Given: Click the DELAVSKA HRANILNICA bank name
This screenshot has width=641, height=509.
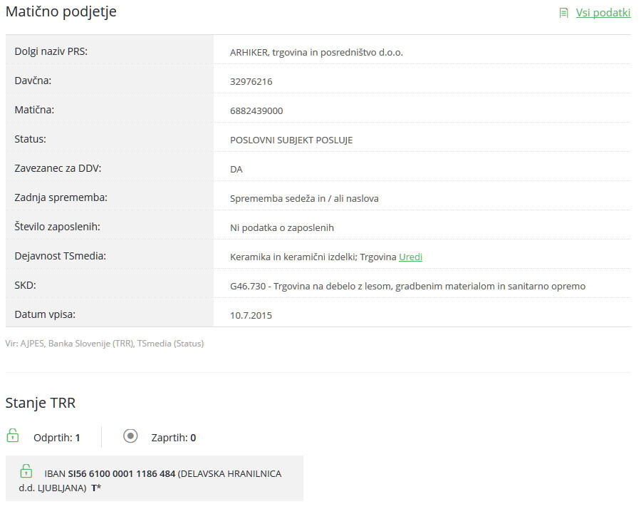Looking at the screenshot, I should click(x=230, y=474).
